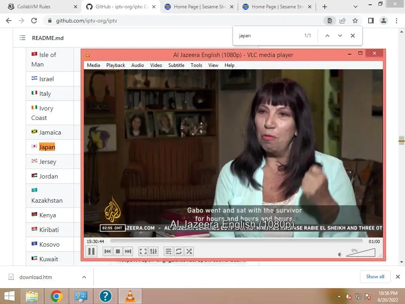The width and height of the screenshot is (405, 304).
Task: Skip to next media in VLC
Action: pos(128,251)
